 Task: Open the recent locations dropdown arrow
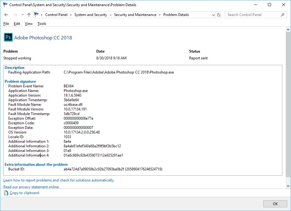point(22,15)
